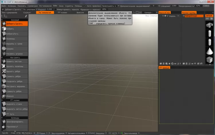
Task: Collapse the Команды section
Action: pos(2,118)
